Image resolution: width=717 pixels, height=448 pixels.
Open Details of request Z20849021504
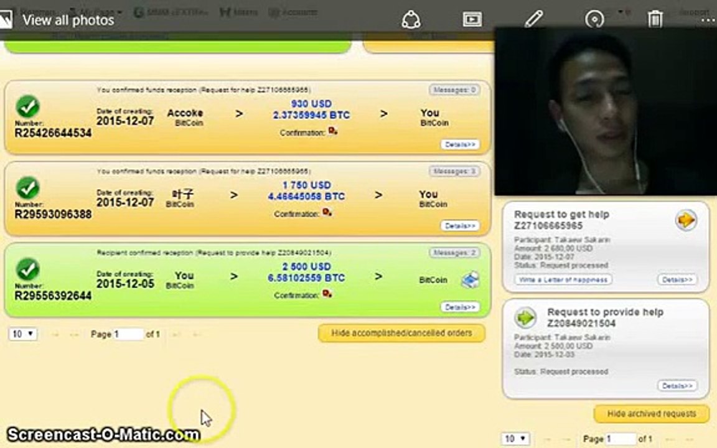[677, 386]
